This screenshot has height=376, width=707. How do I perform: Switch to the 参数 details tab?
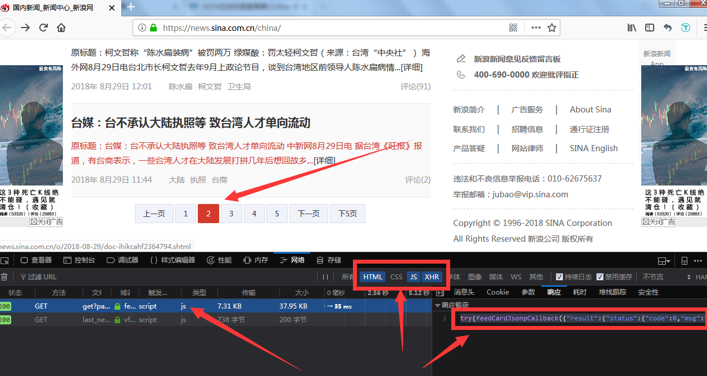pyautogui.click(x=528, y=292)
